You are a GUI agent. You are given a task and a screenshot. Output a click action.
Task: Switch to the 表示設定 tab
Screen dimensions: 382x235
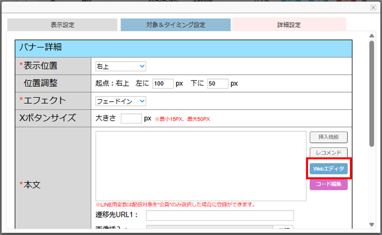[x=62, y=25]
